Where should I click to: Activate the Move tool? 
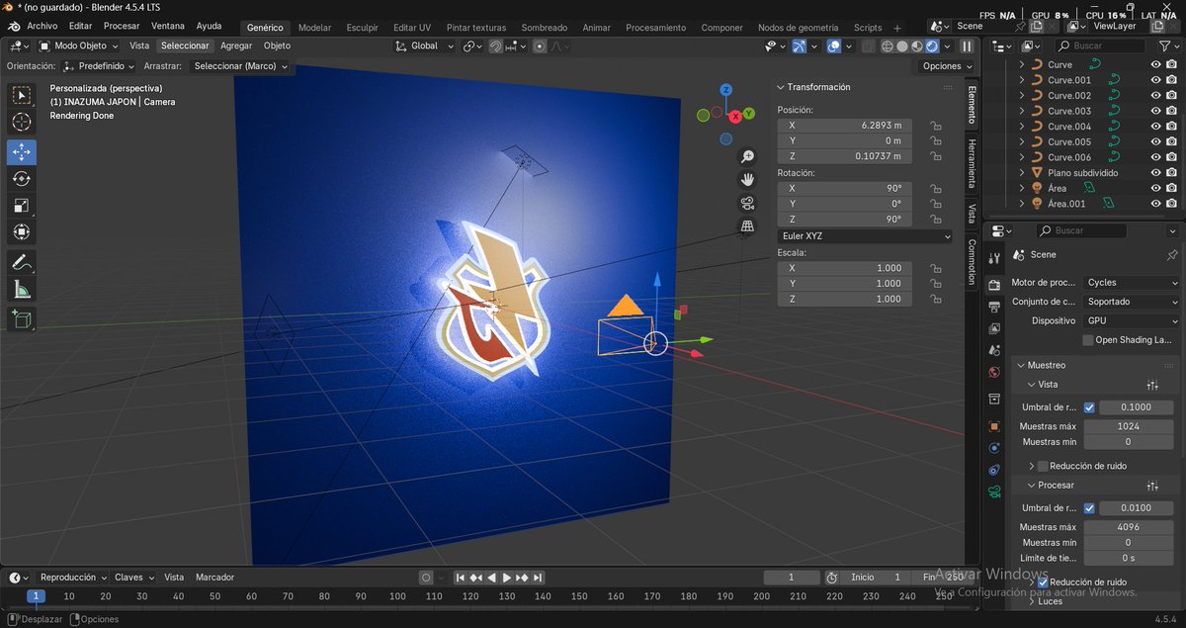tap(21, 151)
